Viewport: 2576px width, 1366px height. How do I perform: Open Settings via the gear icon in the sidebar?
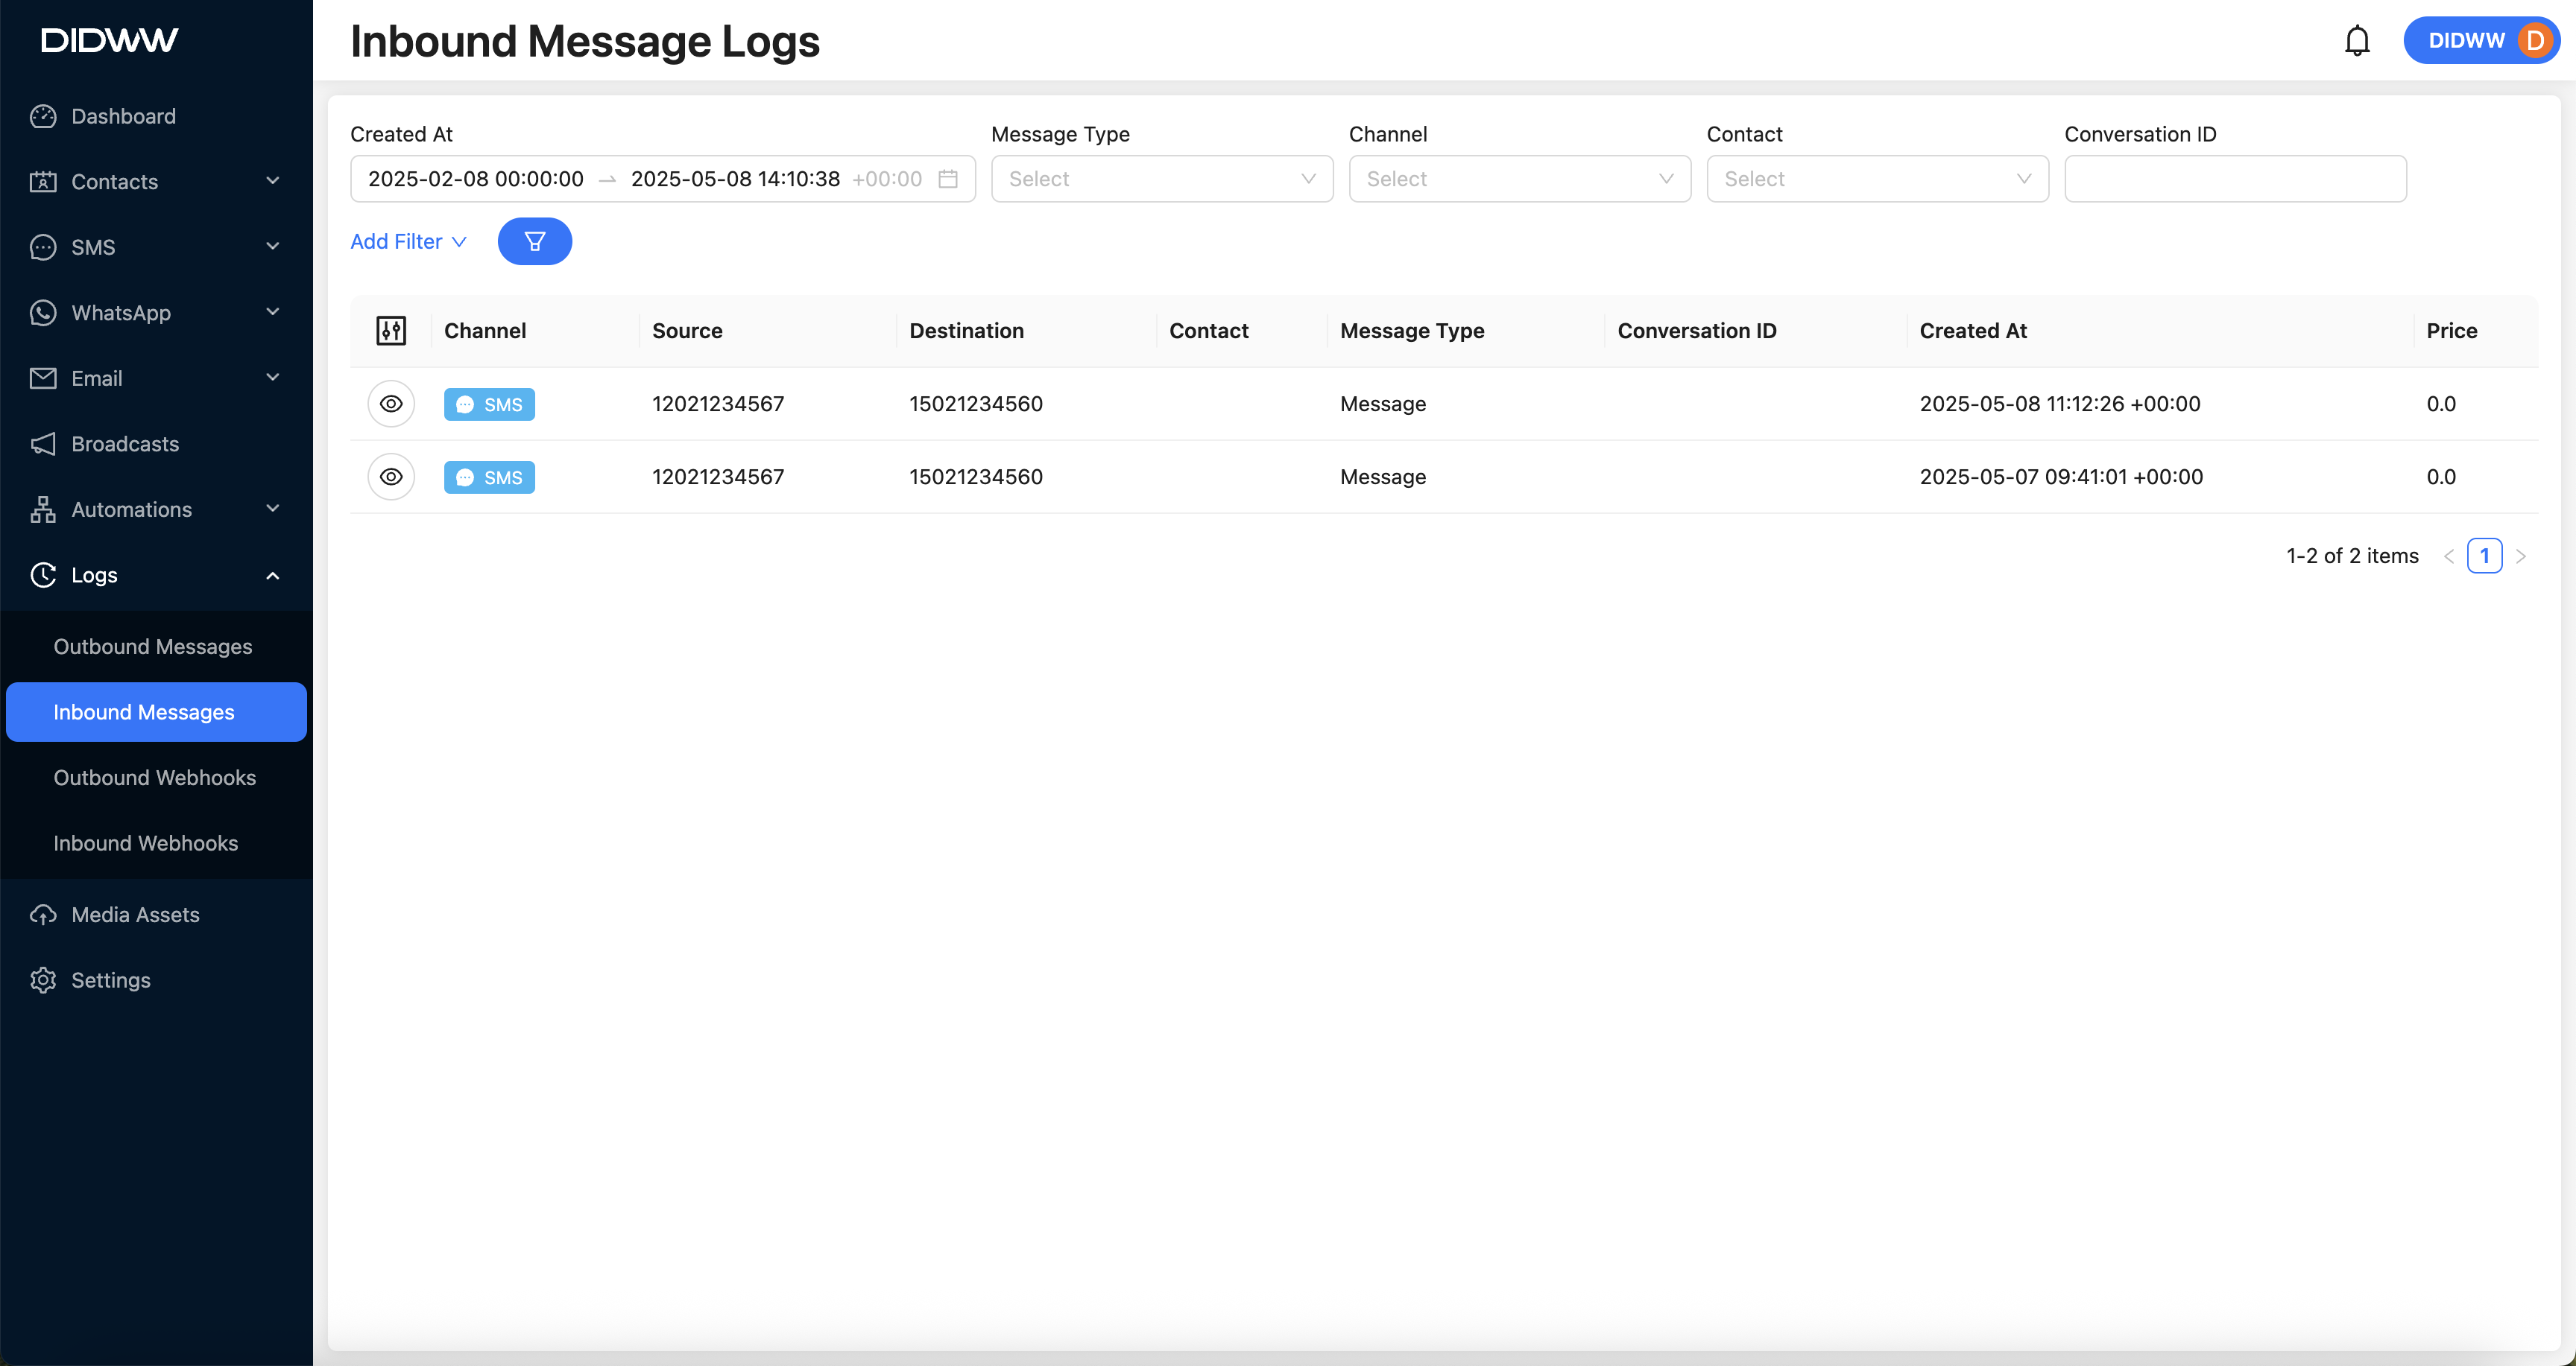click(43, 979)
